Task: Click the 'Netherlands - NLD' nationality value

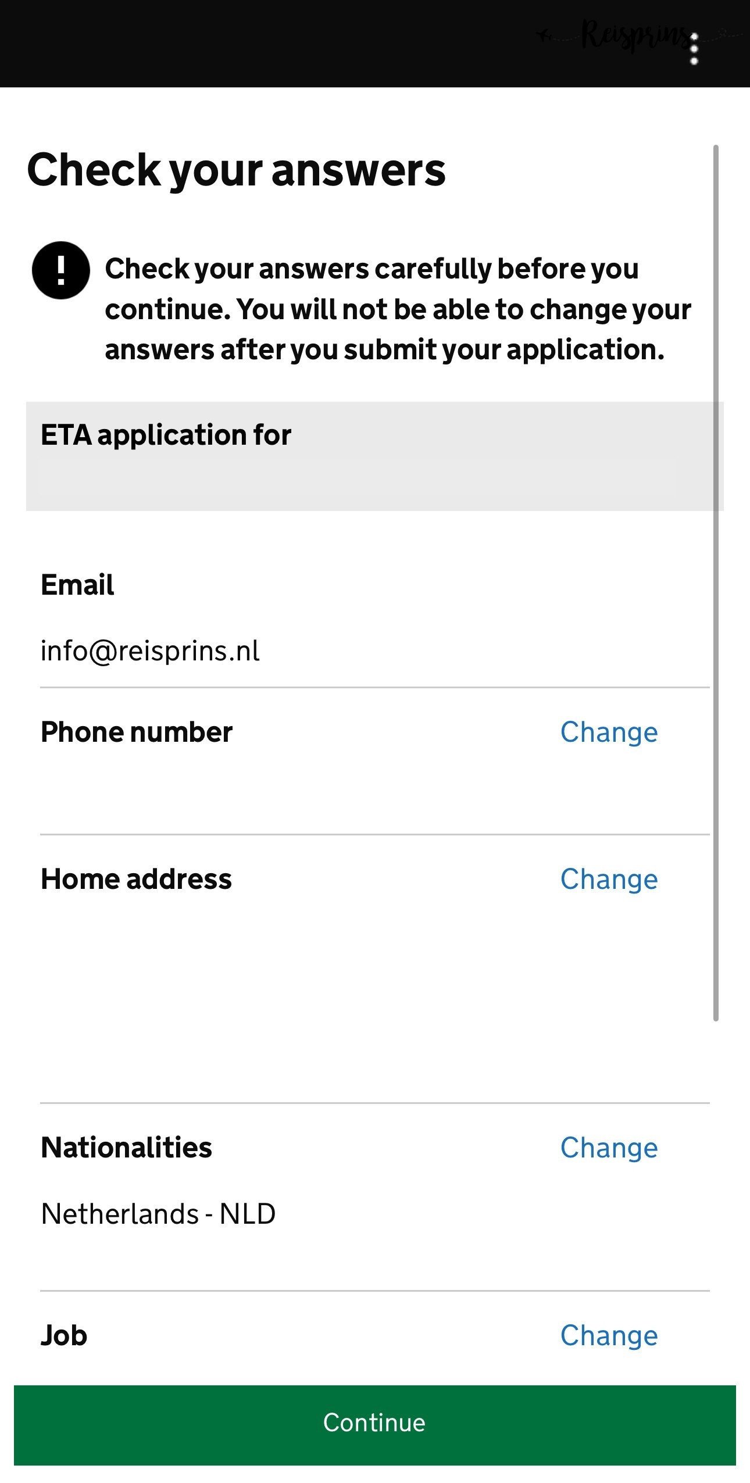Action: [x=158, y=1214]
